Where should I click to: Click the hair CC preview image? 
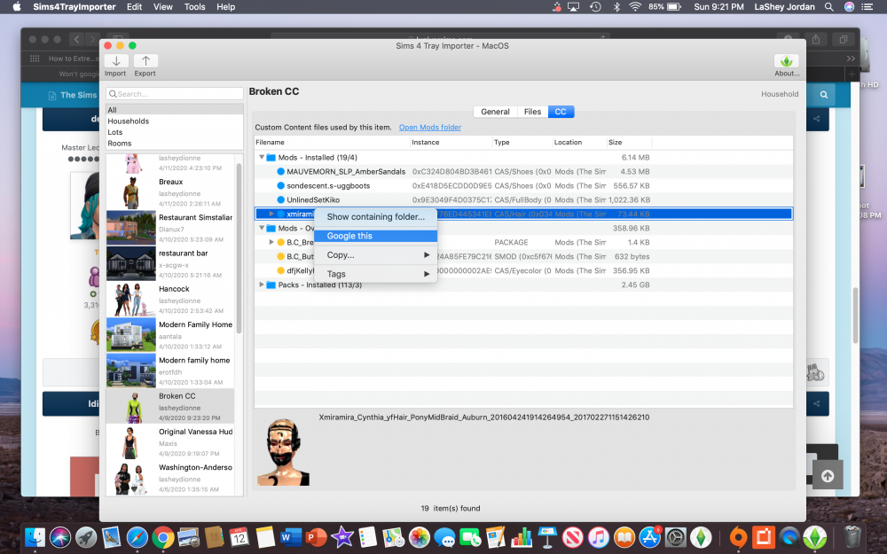[284, 452]
